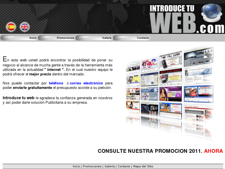Open the Inicio menu button
The height and width of the screenshot is (169, 225).
[19, 38]
